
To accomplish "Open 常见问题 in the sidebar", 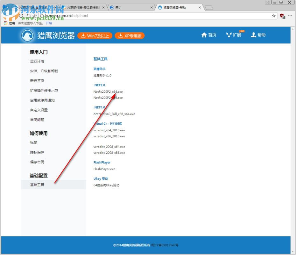I will (x=37, y=120).
